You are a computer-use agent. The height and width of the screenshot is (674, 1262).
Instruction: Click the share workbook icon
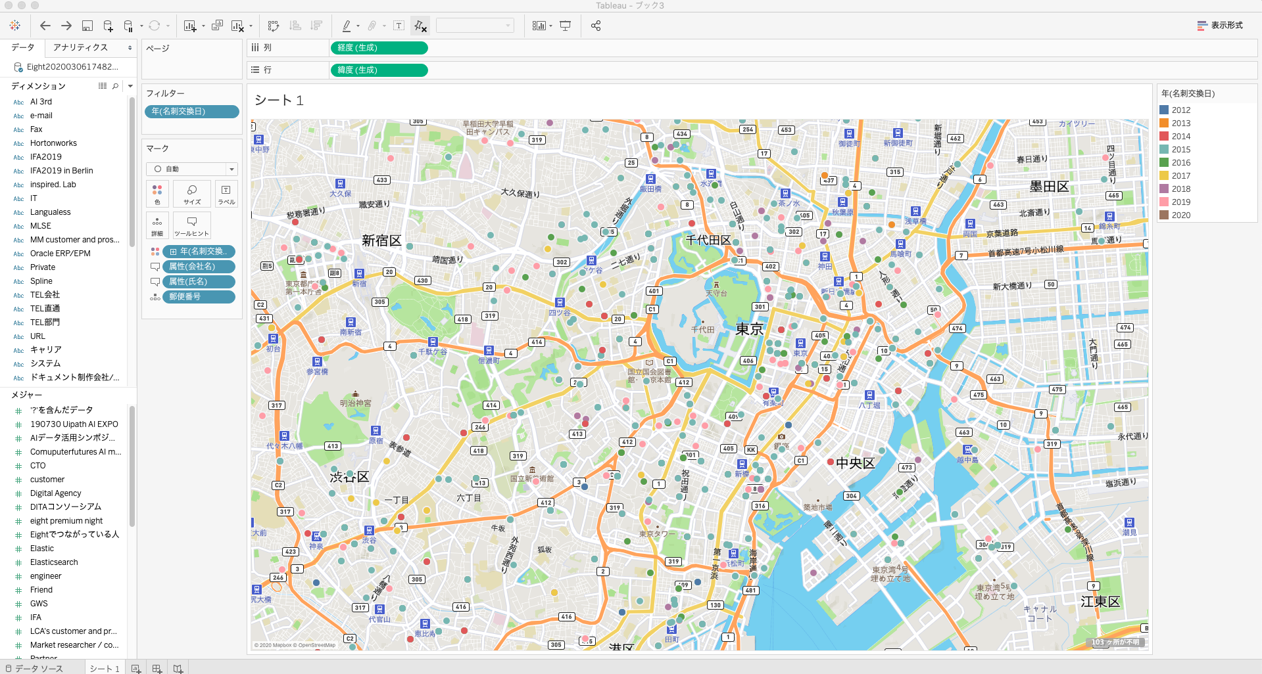pyautogui.click(x=595, y=26)
